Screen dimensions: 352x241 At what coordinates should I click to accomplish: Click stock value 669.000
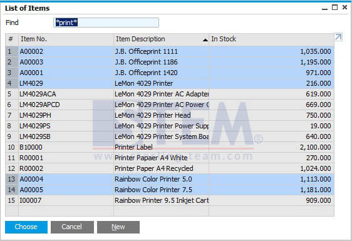coord(319,105)
